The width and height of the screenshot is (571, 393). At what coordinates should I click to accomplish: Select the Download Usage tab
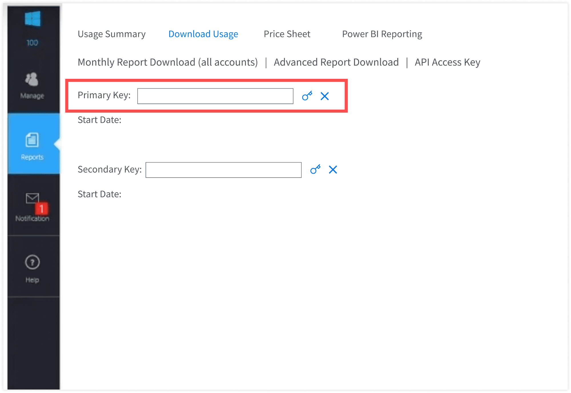(x=203, y=34)
